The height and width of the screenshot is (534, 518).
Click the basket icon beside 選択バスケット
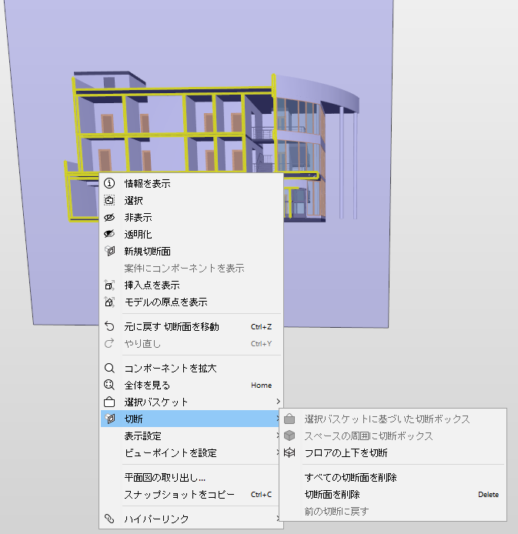[109, 402]
